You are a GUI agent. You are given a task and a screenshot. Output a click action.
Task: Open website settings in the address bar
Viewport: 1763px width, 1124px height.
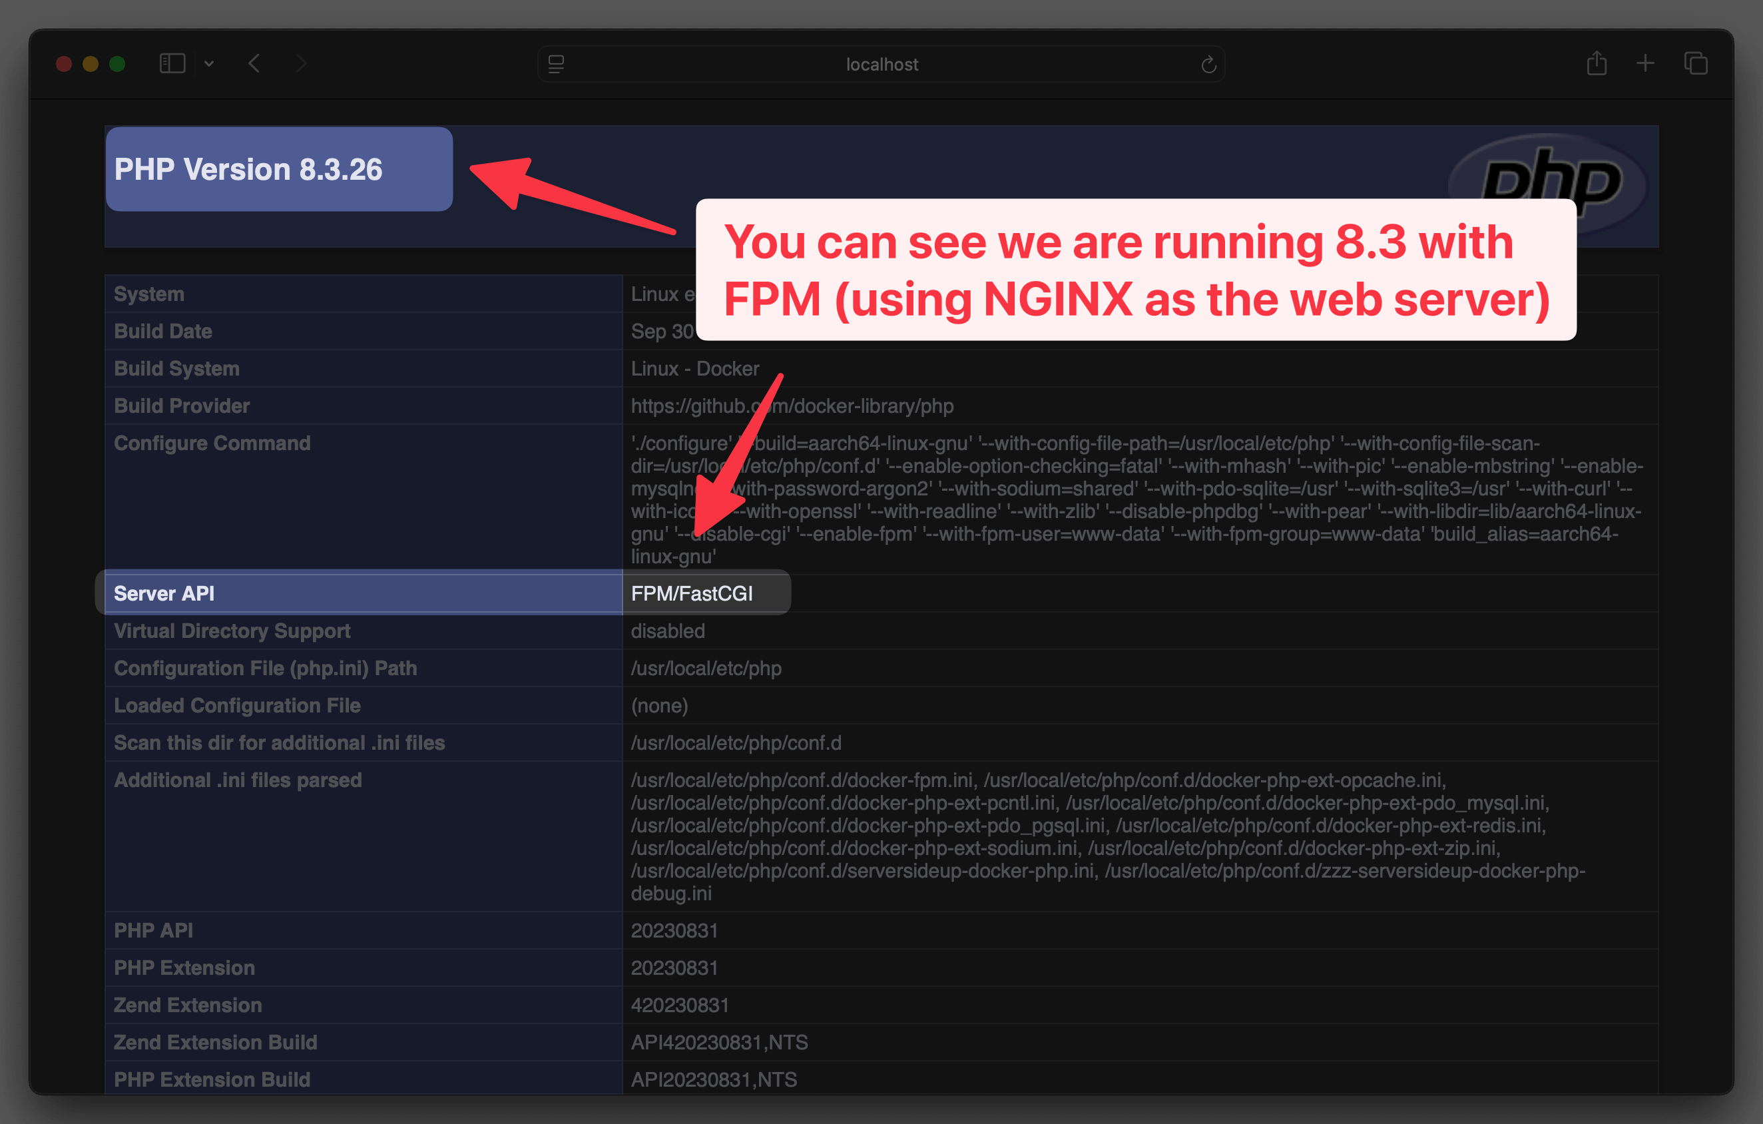557,65
